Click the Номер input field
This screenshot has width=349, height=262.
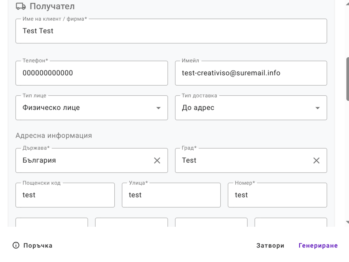point(277,195)
